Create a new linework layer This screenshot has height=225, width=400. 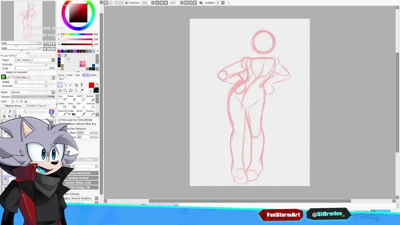pyautogui.click(x=9, y=112)
